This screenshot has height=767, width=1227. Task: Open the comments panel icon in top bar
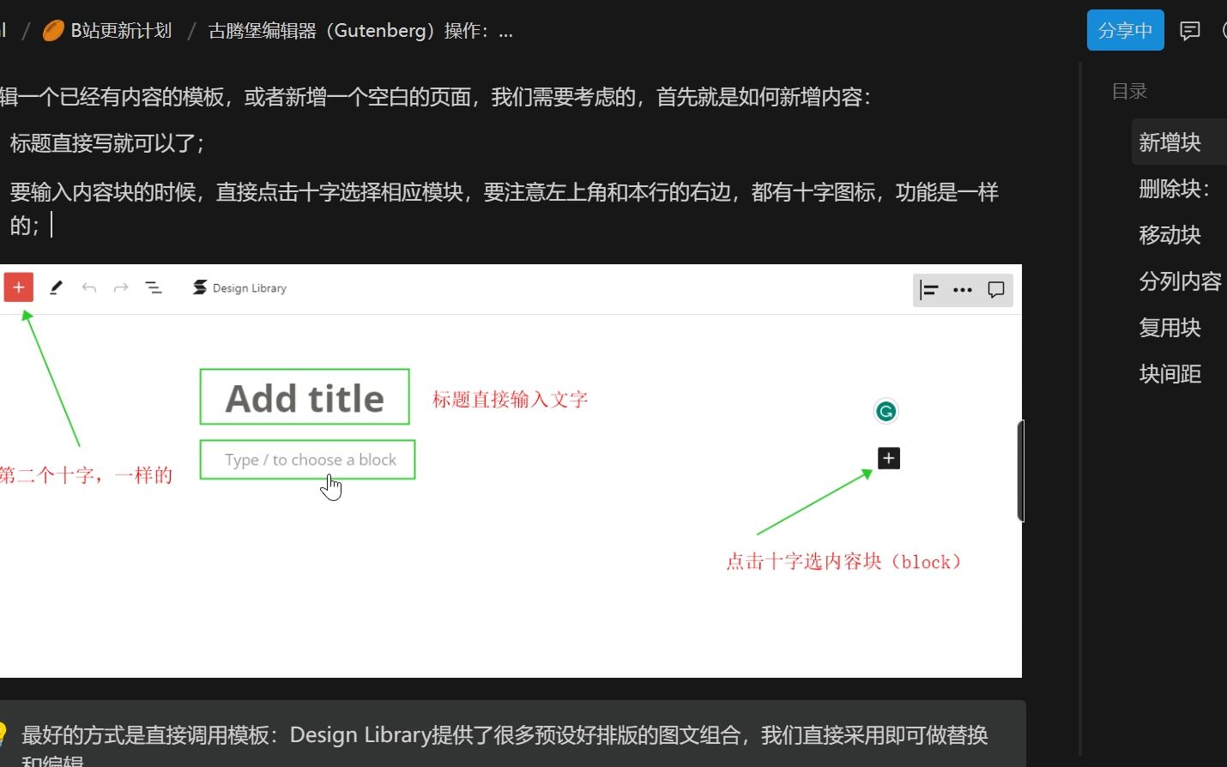point(1190,31)
